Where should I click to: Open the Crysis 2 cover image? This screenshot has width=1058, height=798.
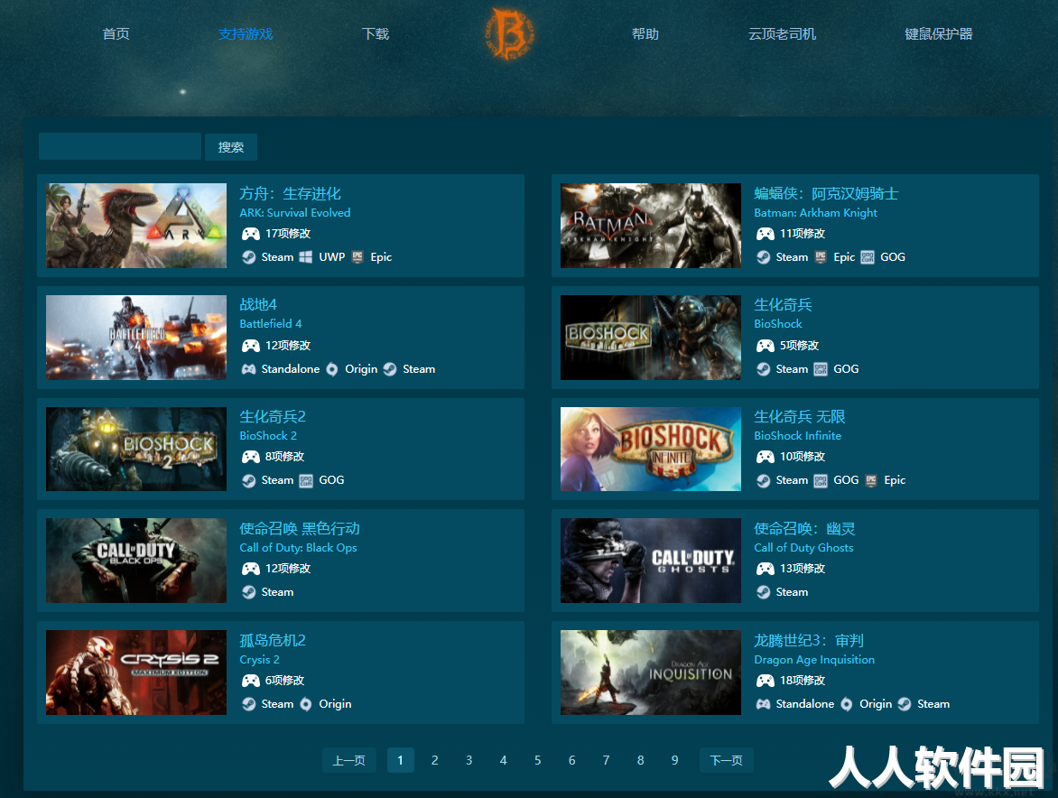click(136, 673)
